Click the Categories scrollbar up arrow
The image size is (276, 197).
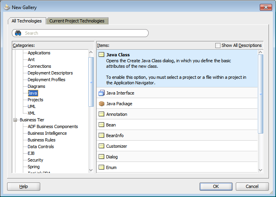pos(91,52)
